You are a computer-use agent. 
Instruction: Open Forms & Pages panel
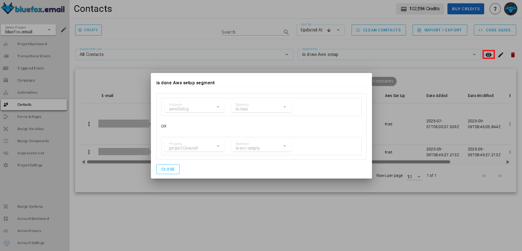click(29, 117)
